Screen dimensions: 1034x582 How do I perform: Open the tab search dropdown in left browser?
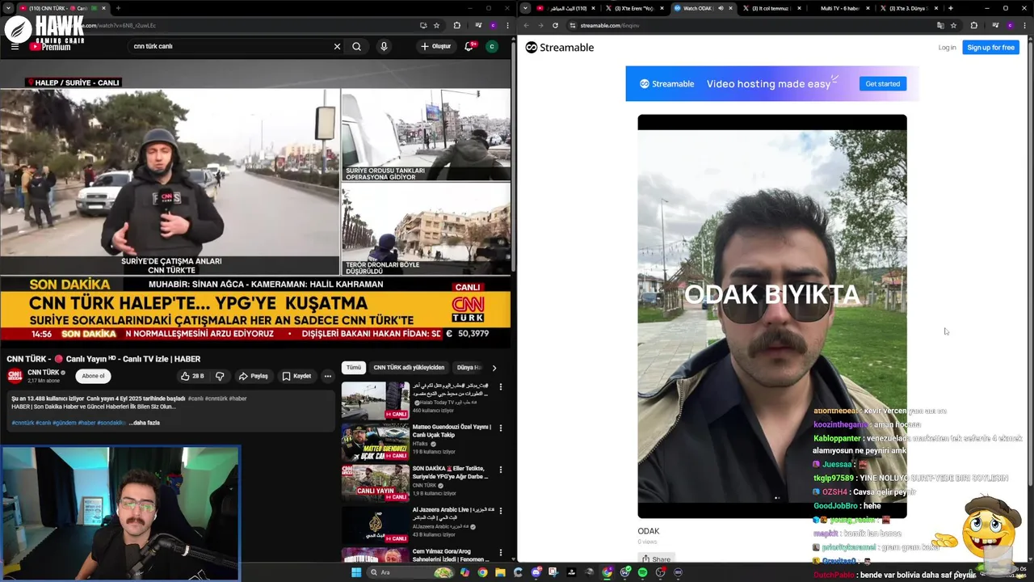point(8,8)
